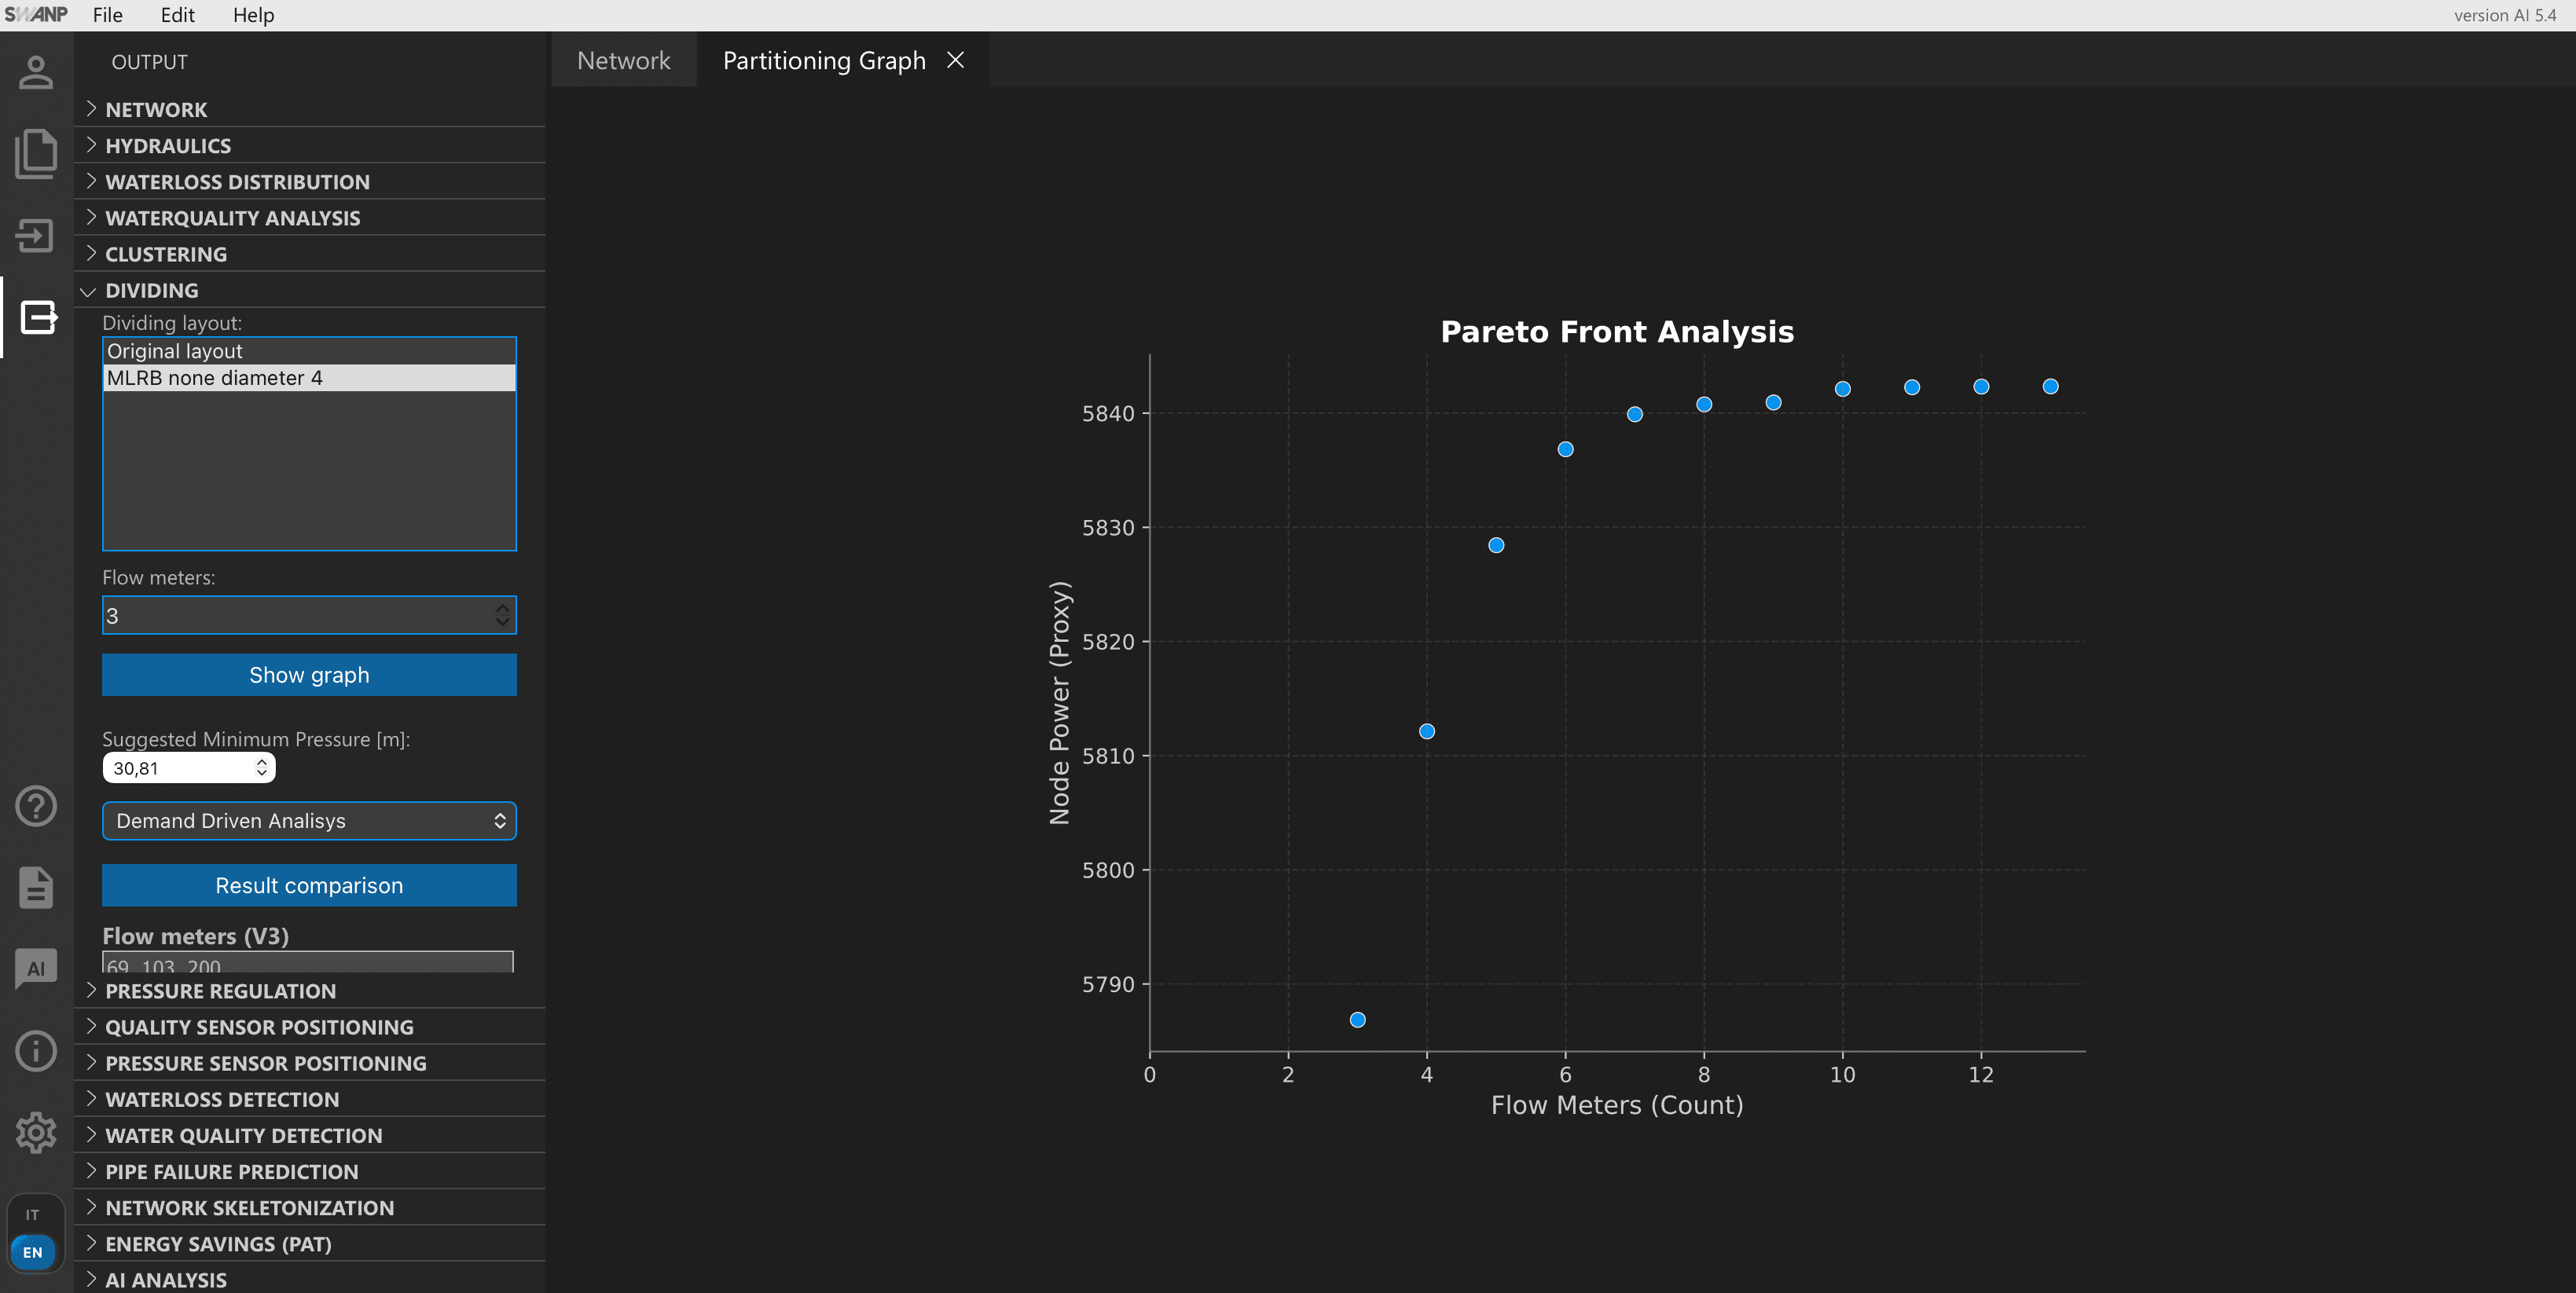
Task: Expand WATERLOSS DISTRIBUTION section
Action: pyautogui.click(x=310, y=181)
